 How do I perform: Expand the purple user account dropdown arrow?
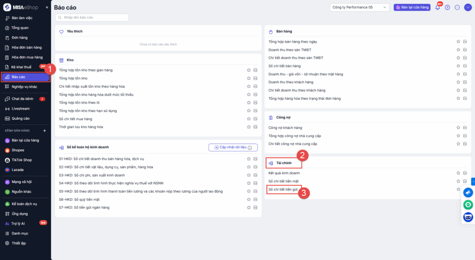(467, 7)
